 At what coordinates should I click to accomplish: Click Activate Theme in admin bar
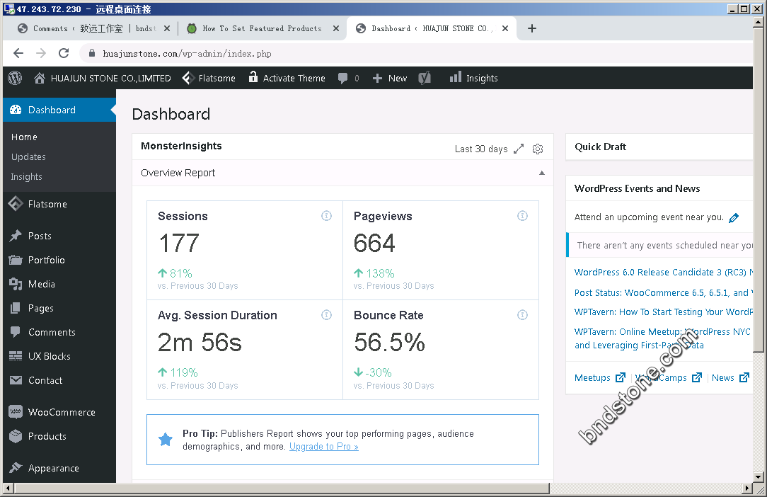(287, 78)
